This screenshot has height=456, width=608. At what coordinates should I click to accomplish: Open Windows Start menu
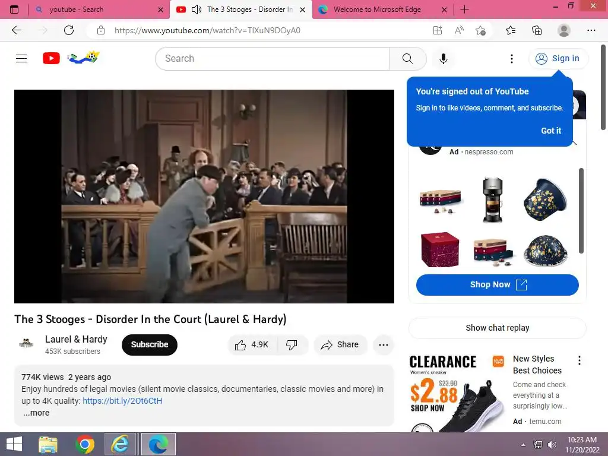[x=14, y=444]
